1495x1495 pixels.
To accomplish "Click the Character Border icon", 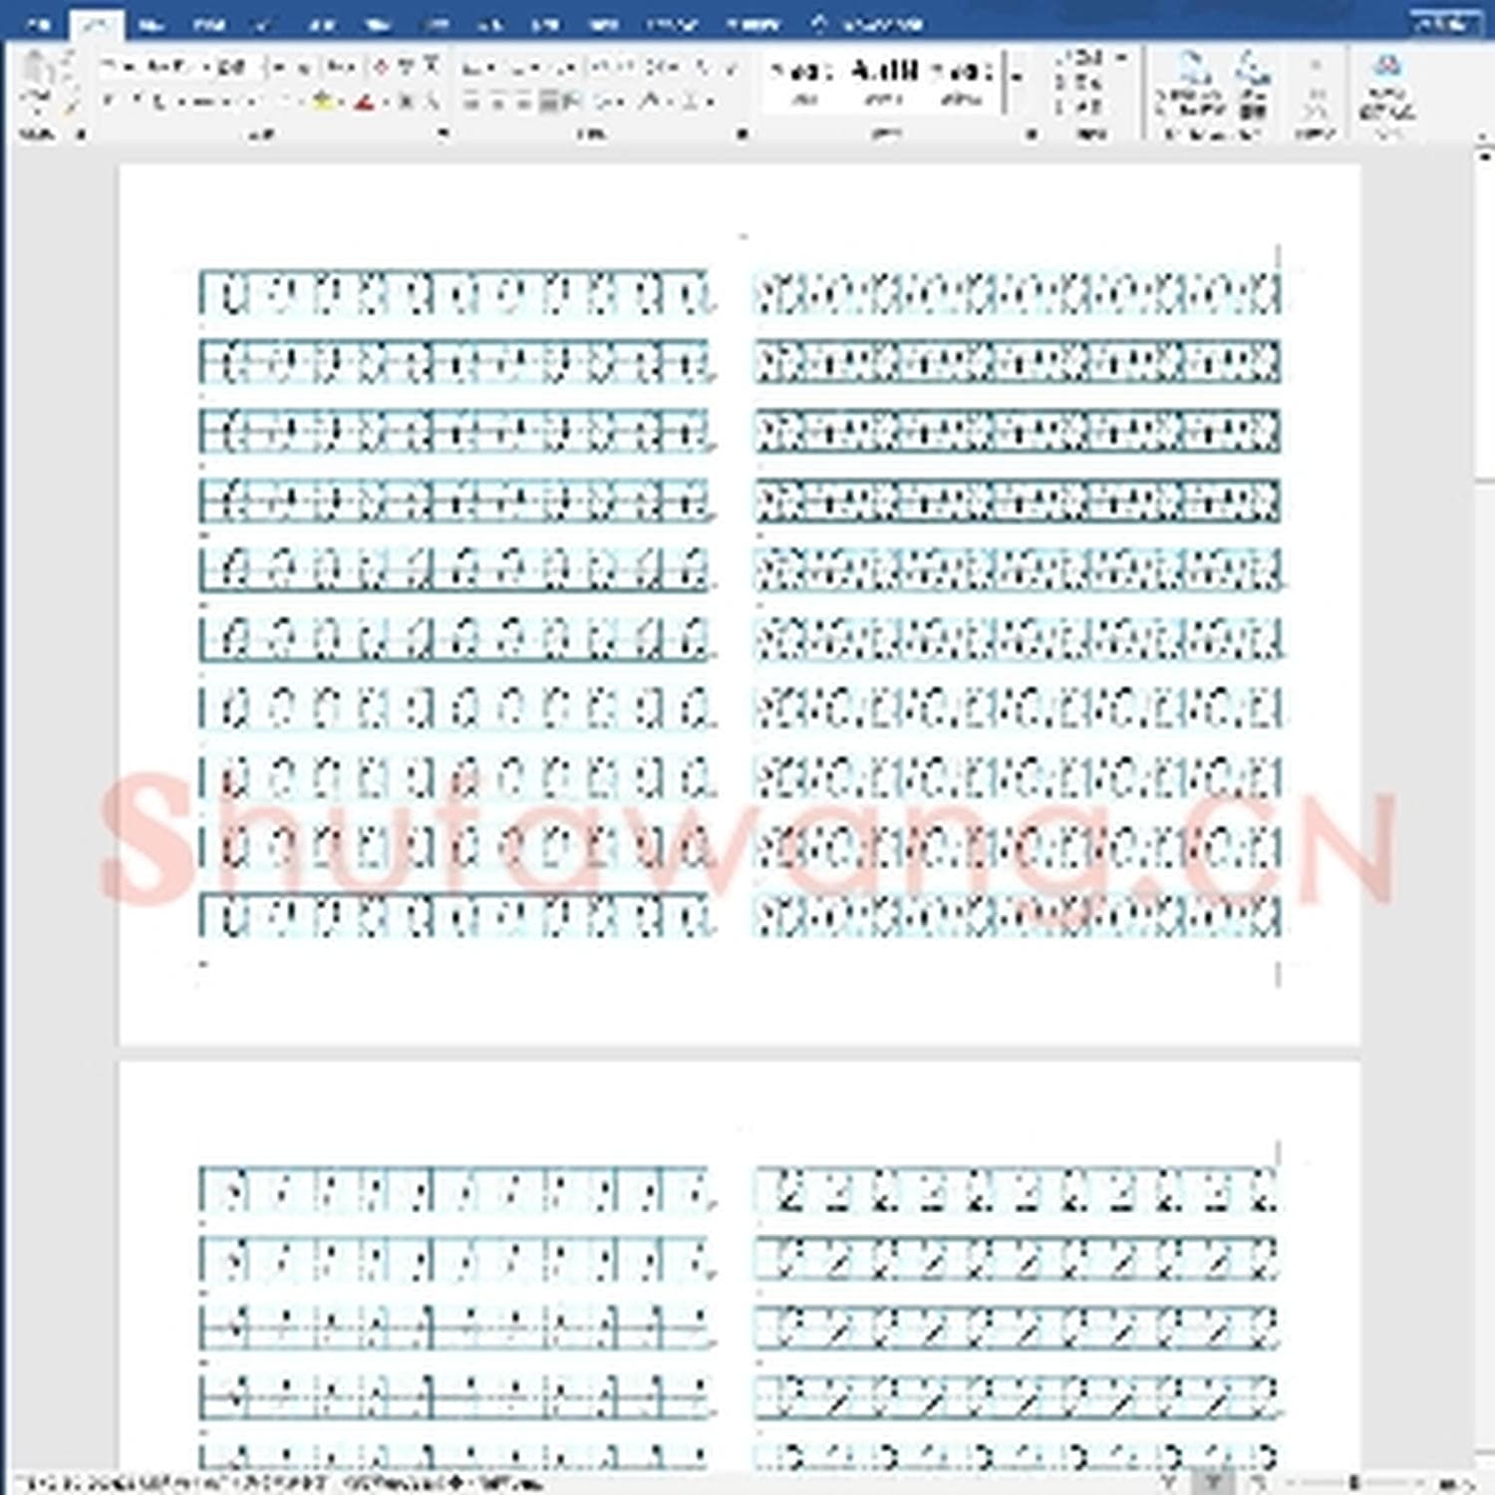I will click(x=431, y=68).
